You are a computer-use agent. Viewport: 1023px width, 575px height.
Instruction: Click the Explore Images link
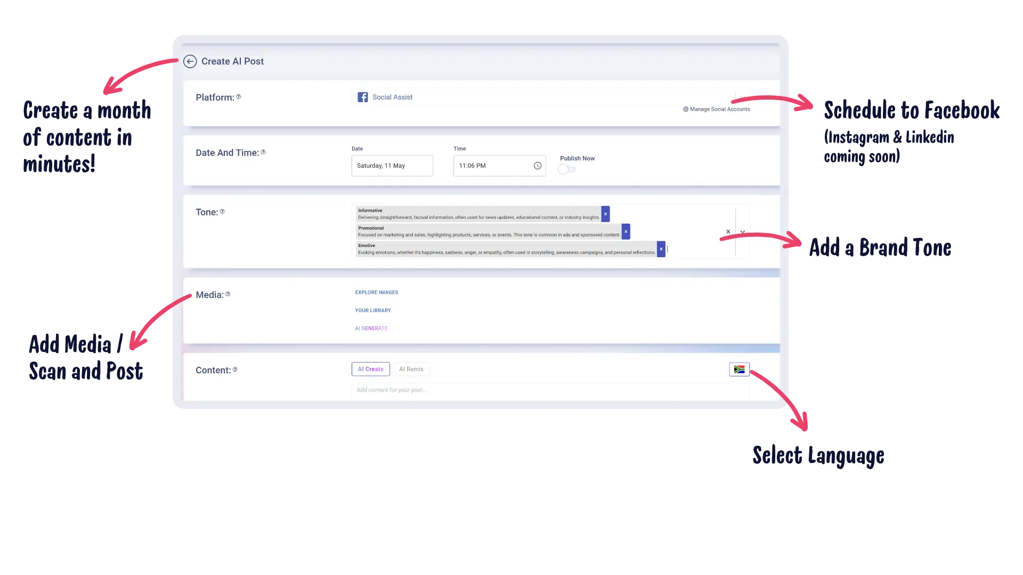pyautogui.click(x=377, y=292)
